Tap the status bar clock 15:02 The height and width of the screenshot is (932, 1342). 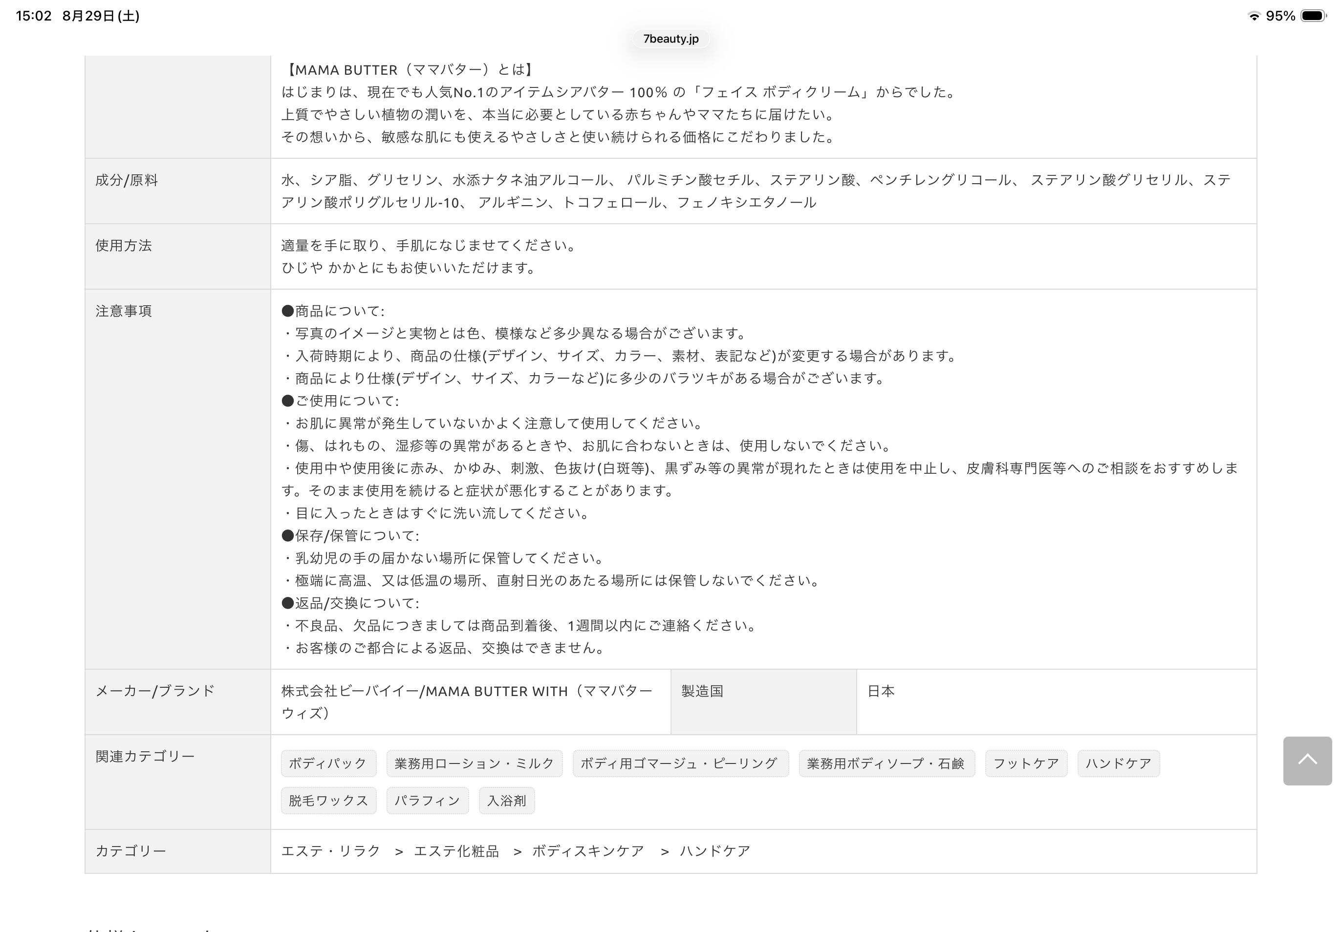pos(34,16)
